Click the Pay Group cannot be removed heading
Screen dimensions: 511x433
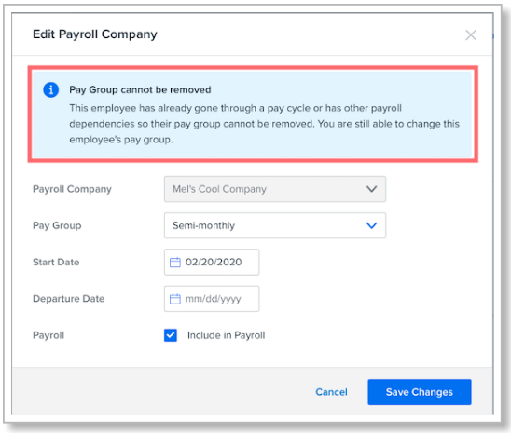(x=140, y=89)
